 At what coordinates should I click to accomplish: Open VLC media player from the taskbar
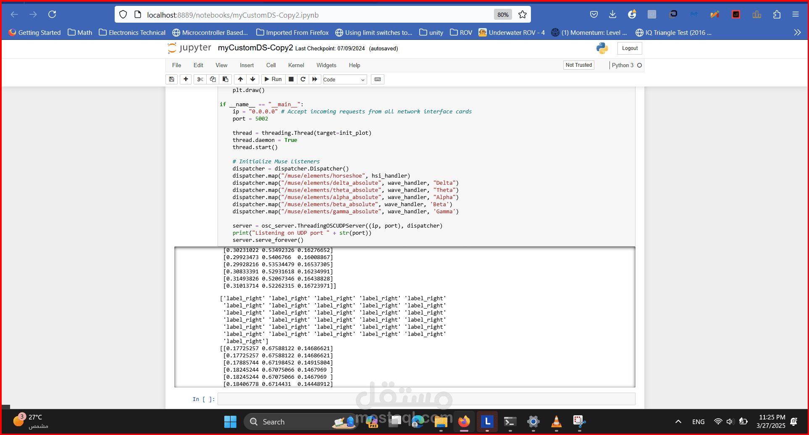(556, 422)
